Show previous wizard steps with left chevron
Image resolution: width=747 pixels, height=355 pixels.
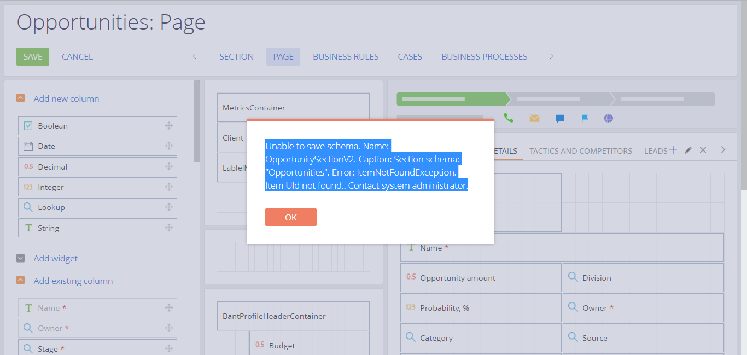(194, 56)
